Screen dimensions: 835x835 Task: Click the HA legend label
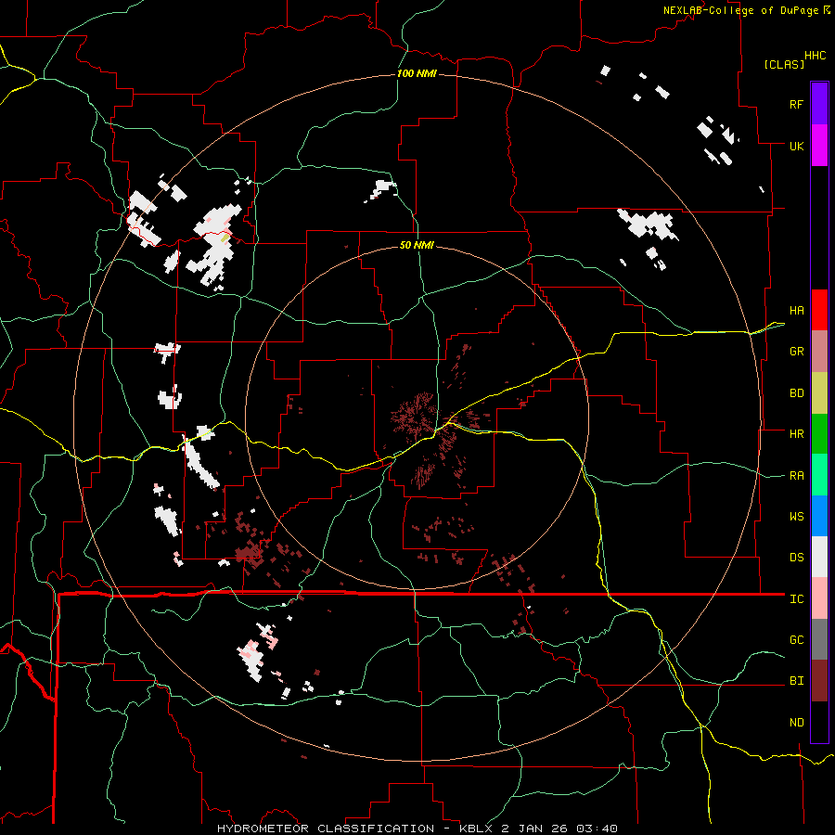pyautogui.click(x=797, y=311)
